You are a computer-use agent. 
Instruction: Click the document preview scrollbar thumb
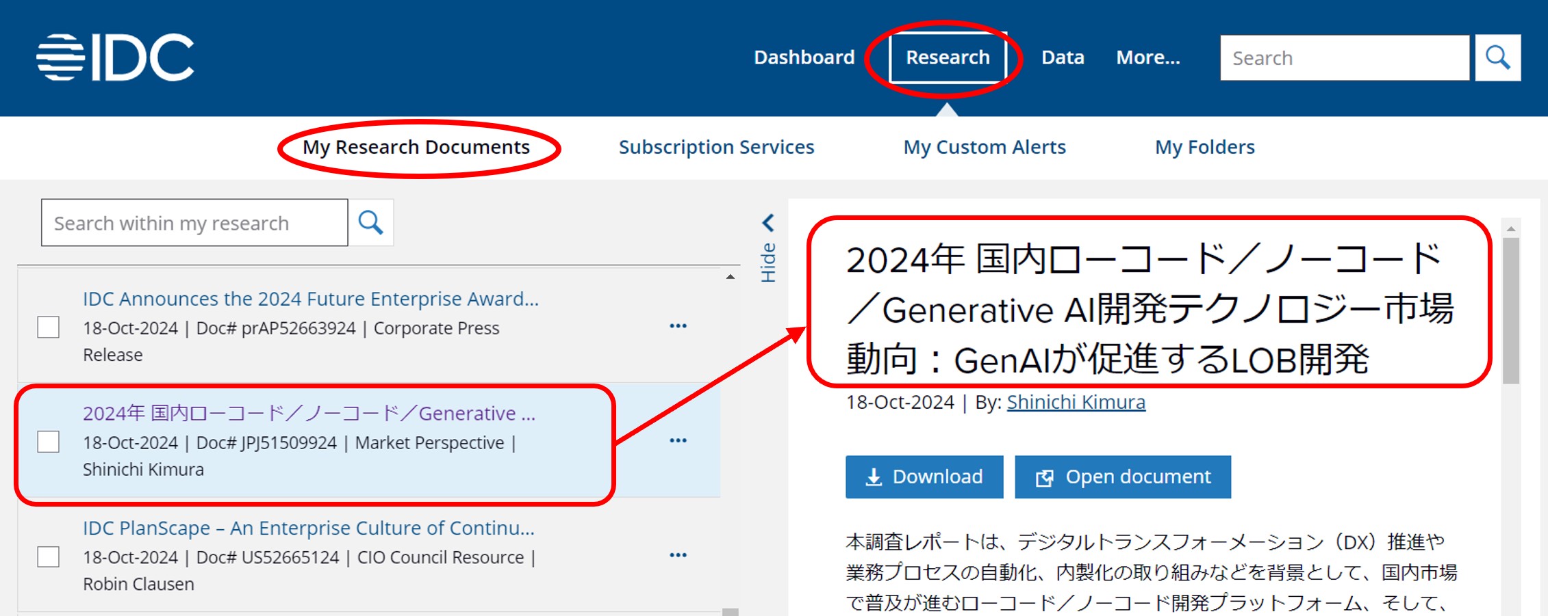(1511, 311)
